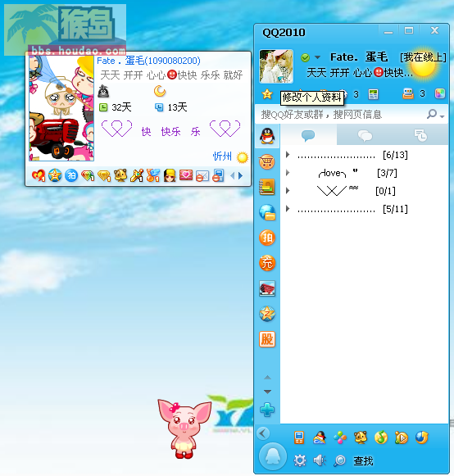Click the rainbow diamond badge in card

coord(88,175)
